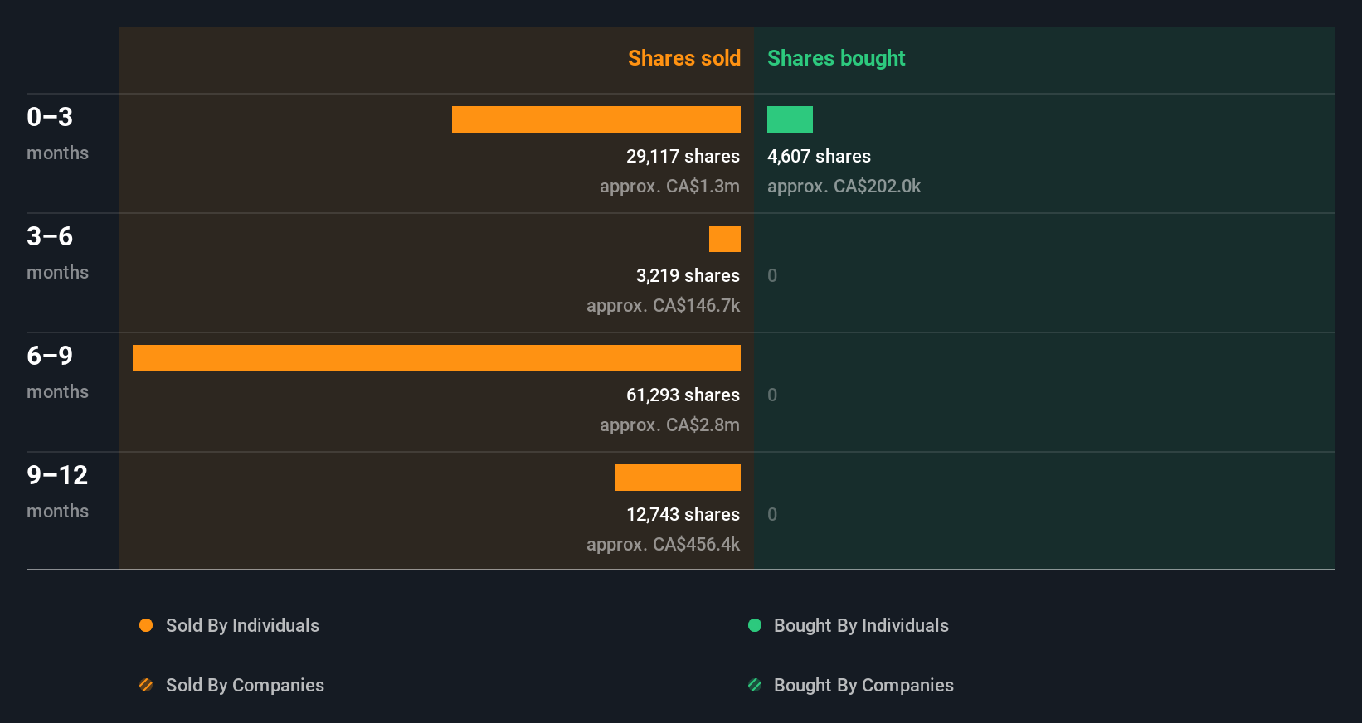Click the striped Bought By Companies legend icon
The width and height of the screenshot is (1362, 723).
coord(755,685)
